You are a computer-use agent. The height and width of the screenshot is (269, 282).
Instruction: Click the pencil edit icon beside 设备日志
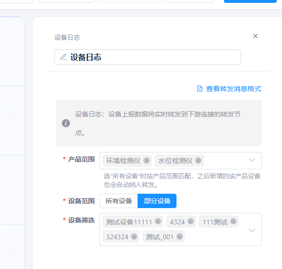click(63, 57)
